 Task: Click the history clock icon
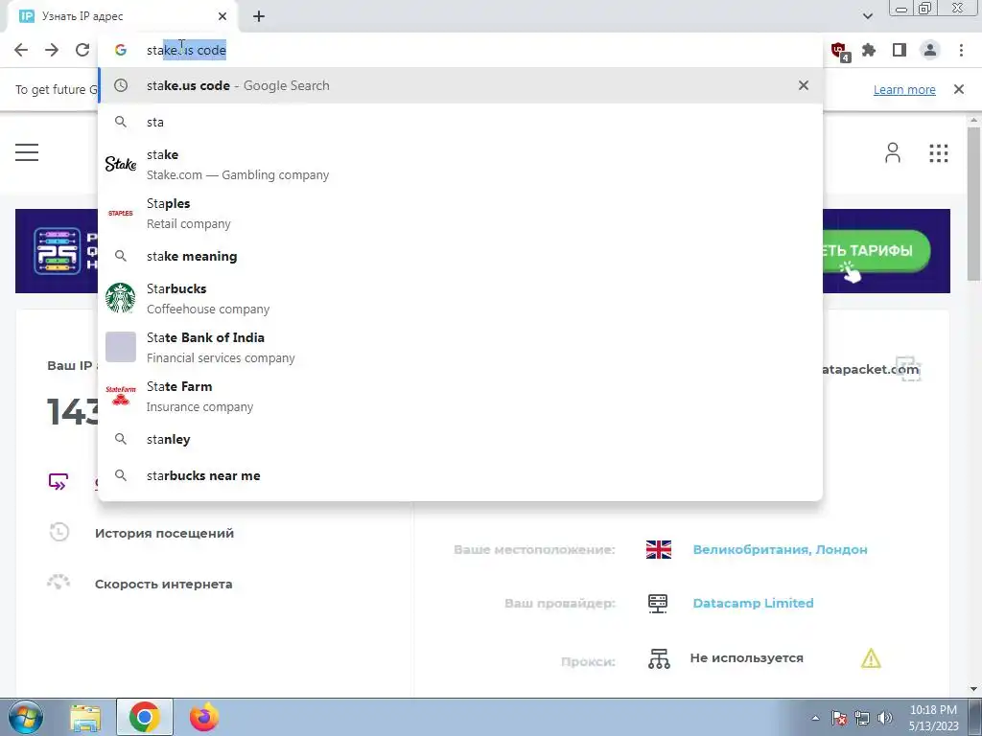58,533
